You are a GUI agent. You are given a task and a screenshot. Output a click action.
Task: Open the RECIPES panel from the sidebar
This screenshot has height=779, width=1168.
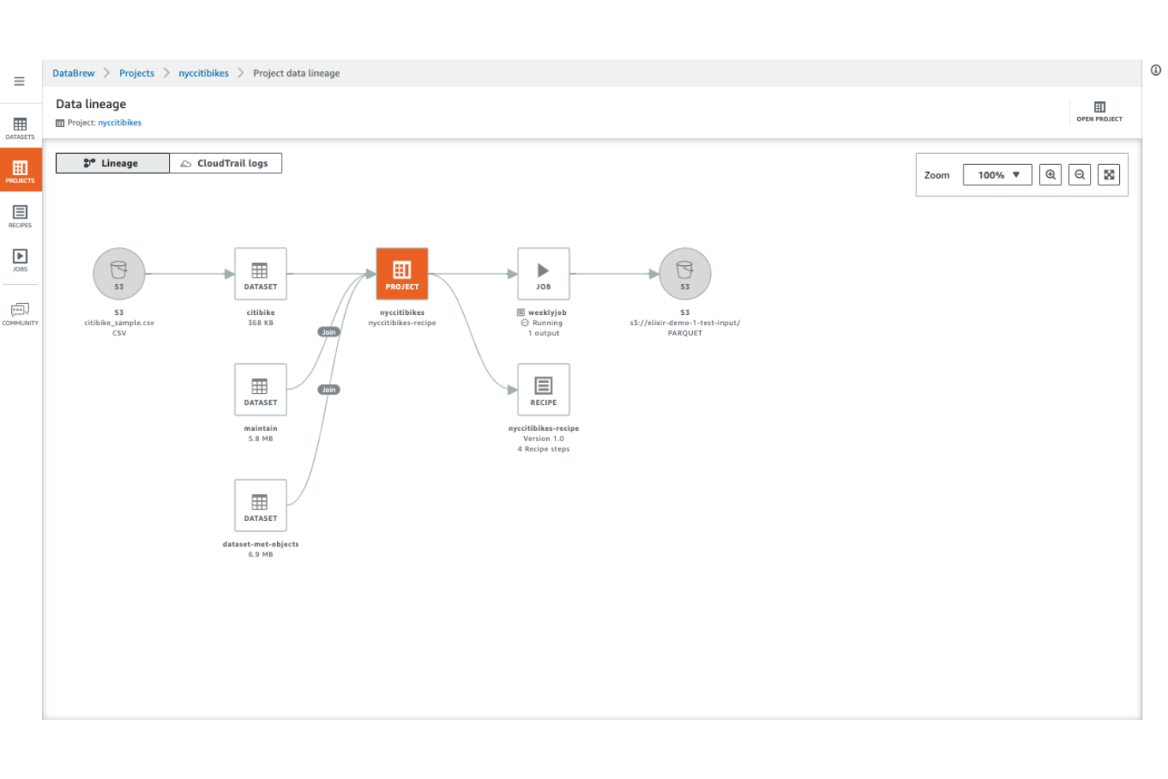[x=20, y=216]
